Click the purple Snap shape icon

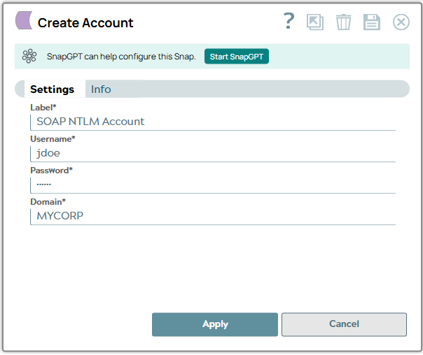pos(24,22)
